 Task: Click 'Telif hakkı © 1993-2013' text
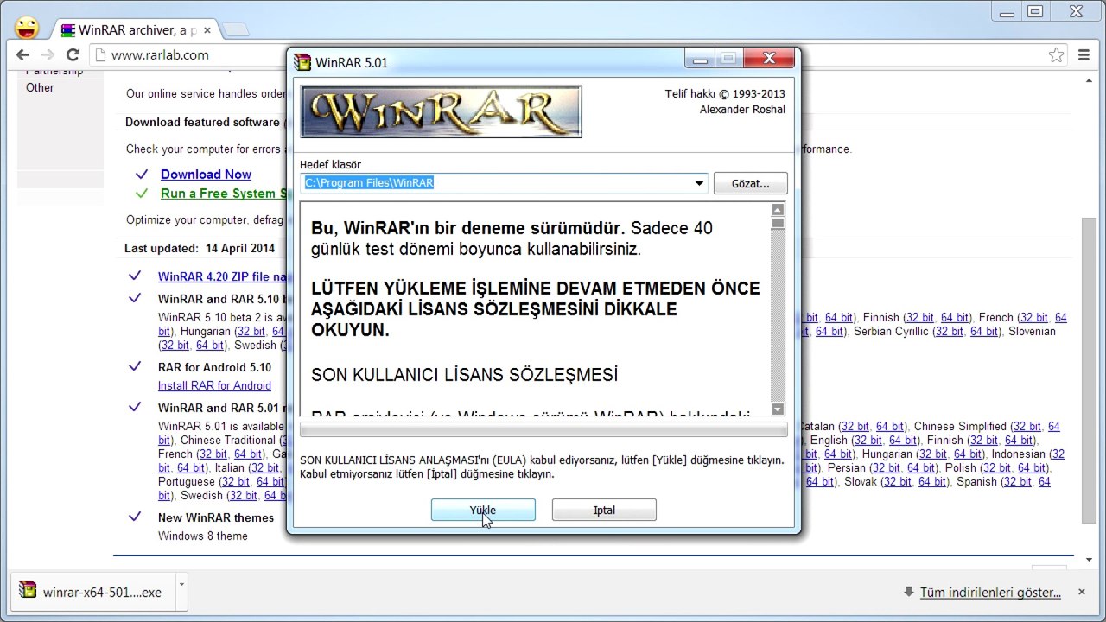pyautogui.click(x=725, y=94)
